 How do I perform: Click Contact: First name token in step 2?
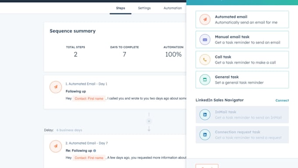coord(89,158)
